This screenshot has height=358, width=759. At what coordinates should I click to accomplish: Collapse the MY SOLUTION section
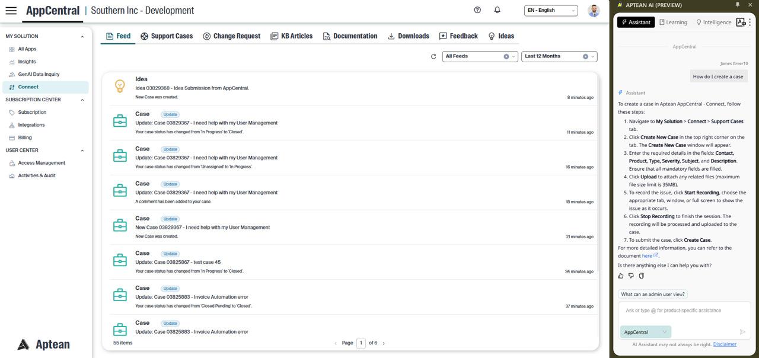82,37
